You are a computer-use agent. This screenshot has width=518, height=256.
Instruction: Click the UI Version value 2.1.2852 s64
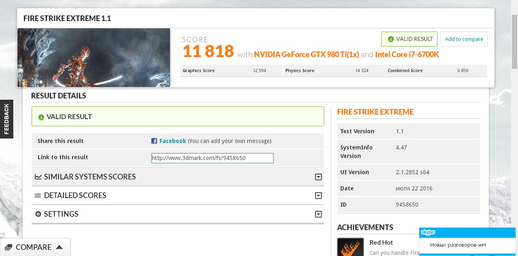[x=412, y=172]
